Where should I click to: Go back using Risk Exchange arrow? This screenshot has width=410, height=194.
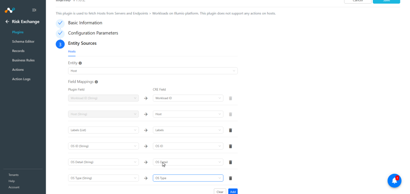tap(7, 22)
